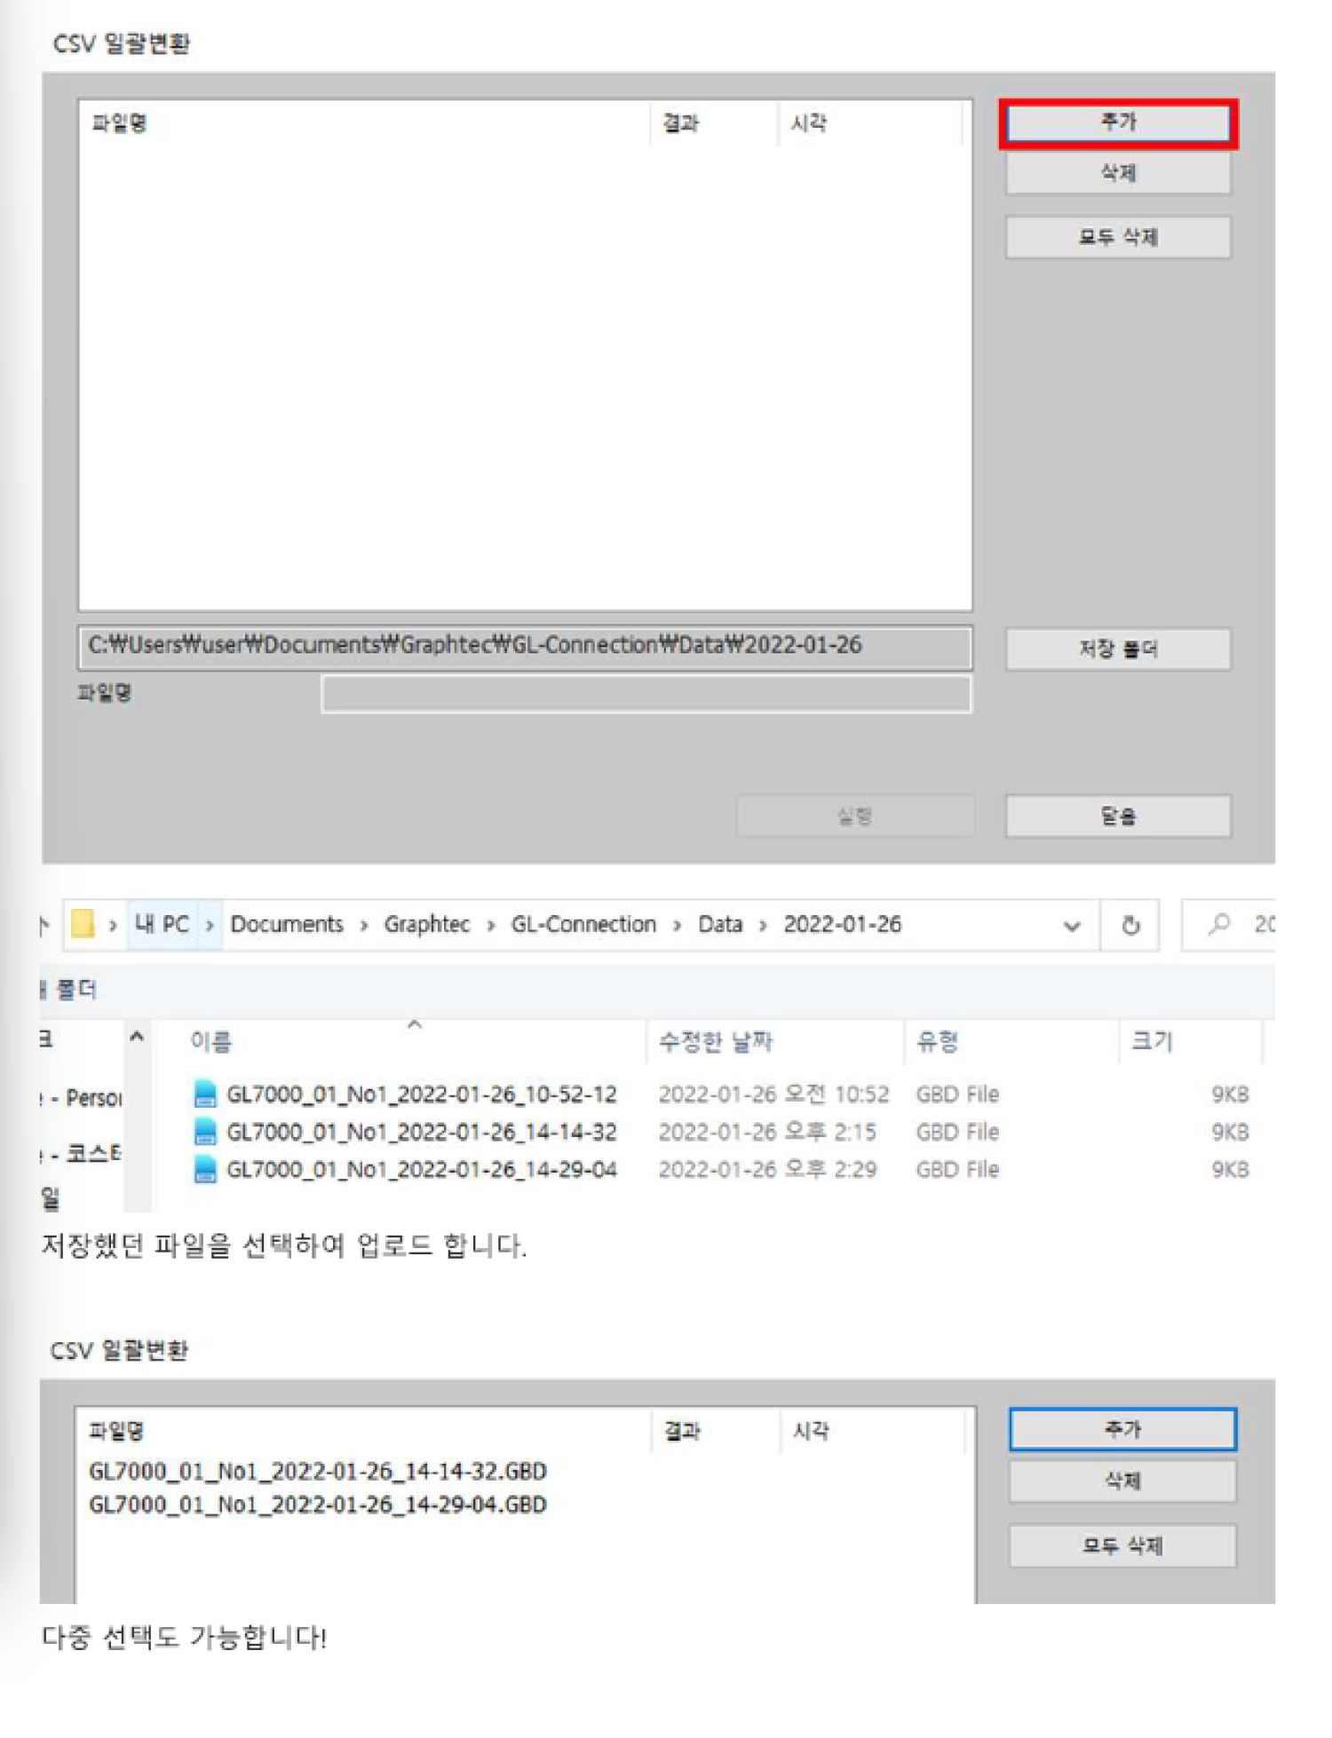Screen dimensions: 1332x1738
Task: Refresh the Explorer folder view
Action: [x=1130, y=925]
